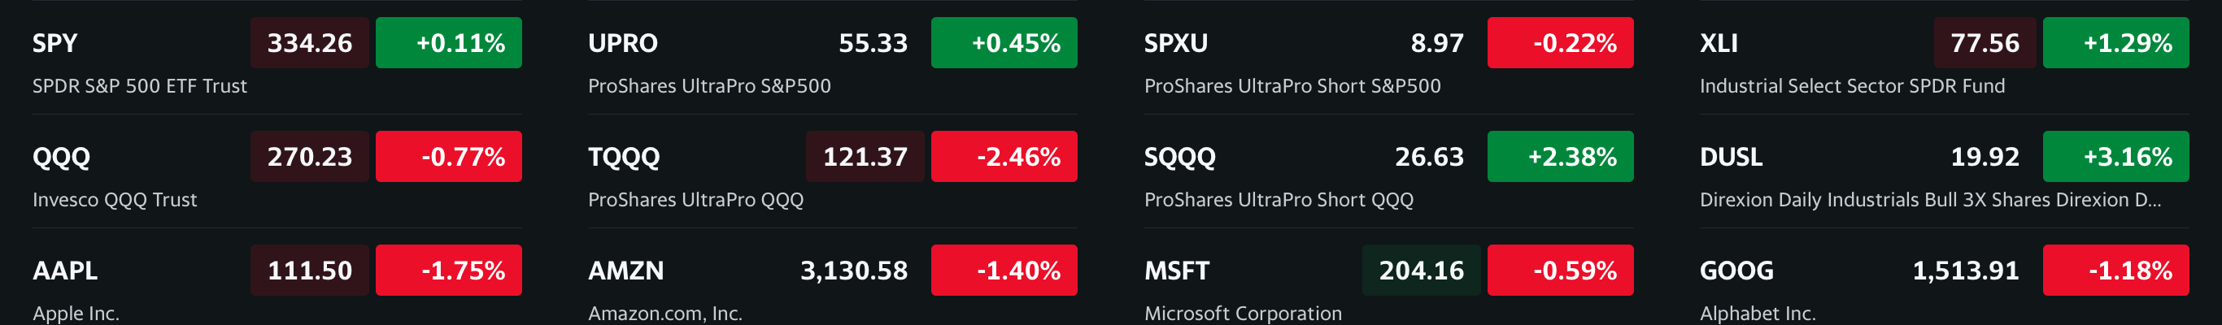This screenshot has height=325, width=2222.
Task: Select the MSFT ticker symbol
Action: [1177, 271]
